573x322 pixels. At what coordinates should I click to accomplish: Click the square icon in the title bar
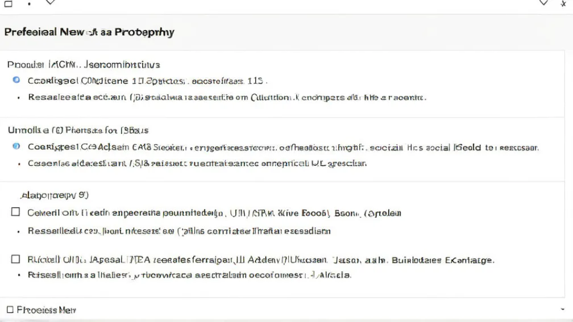click(8, 3)
